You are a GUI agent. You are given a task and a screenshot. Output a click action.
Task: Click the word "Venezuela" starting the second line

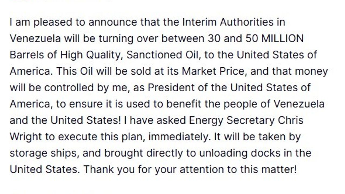click(x=35, y=39)
